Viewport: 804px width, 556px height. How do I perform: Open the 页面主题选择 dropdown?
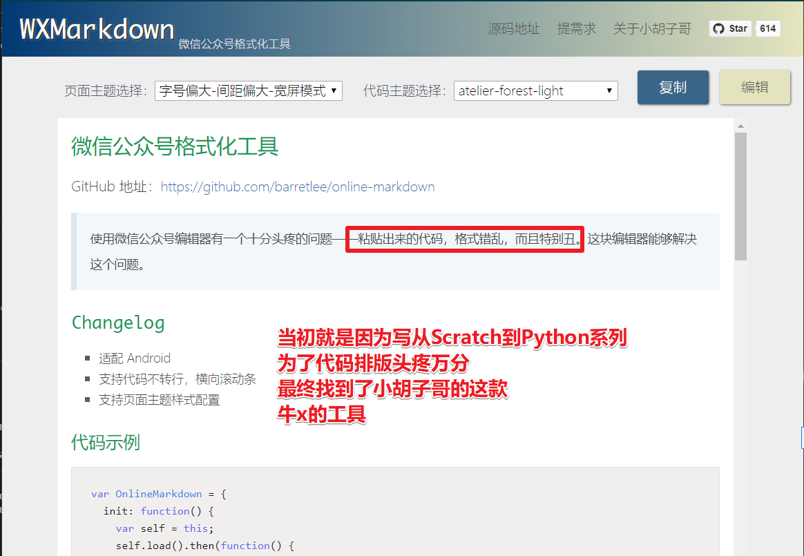[x=248, y=90]
